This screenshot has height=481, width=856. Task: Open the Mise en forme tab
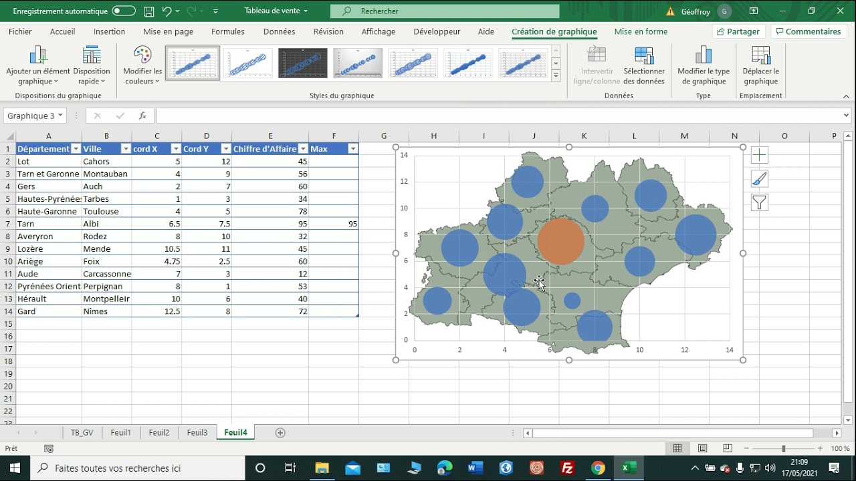(x=641, y=31)
